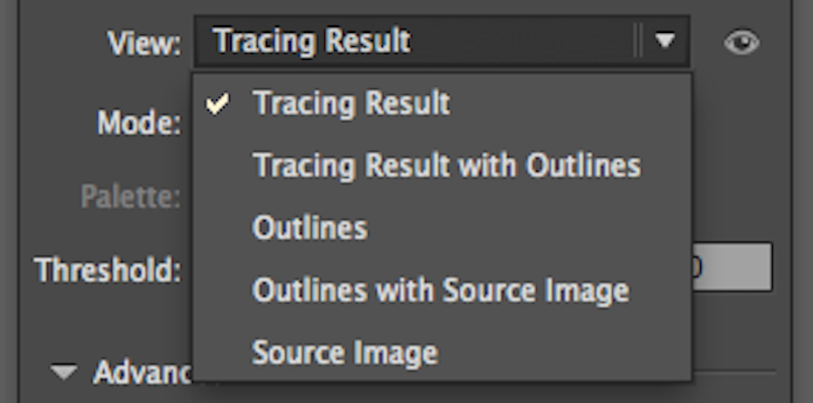Screen dimensions: 813x403
Task: Click the separator line right of Advanced
Action: pos(734,372)
